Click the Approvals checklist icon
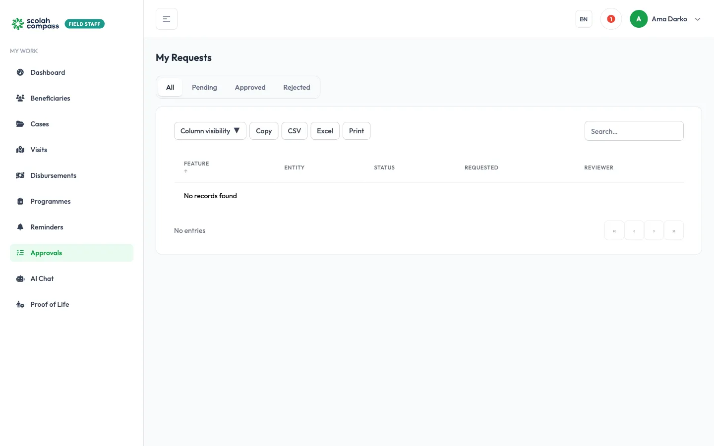714x446 pixels. tap(20, 253)
